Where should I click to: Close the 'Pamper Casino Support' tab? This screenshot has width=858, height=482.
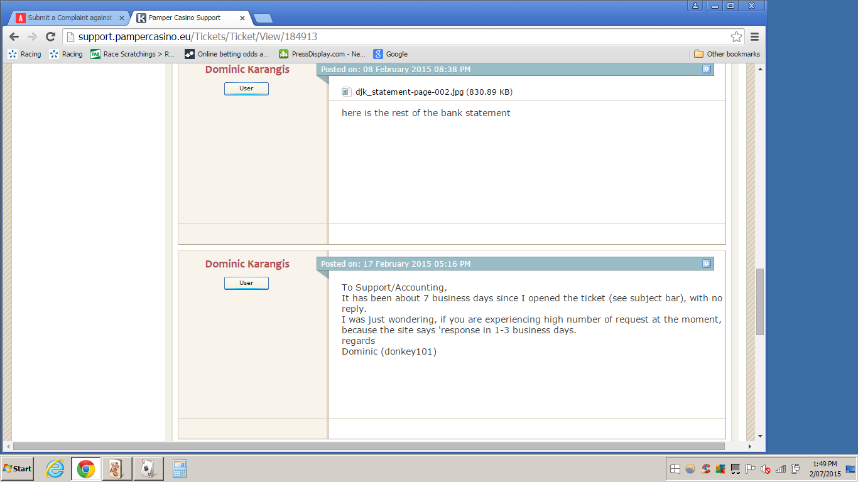(242, 18)
